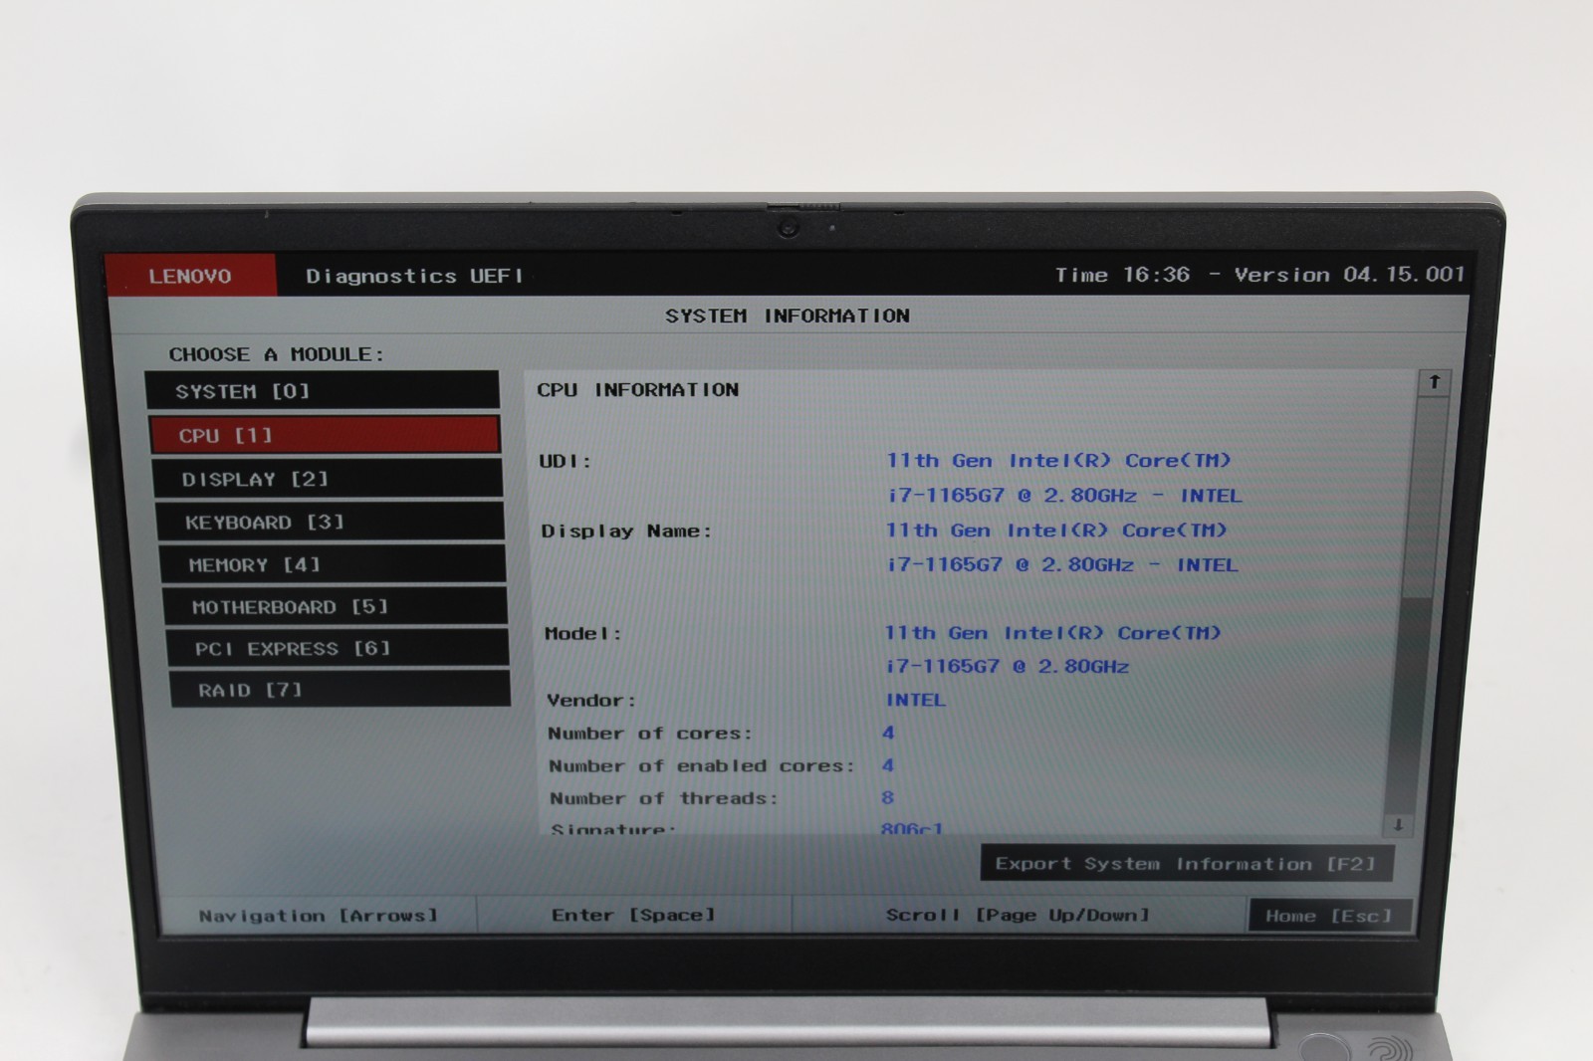Open the PCI EXPRESS [6] module
The image size is (1593, 1061).
pos(338,648)
